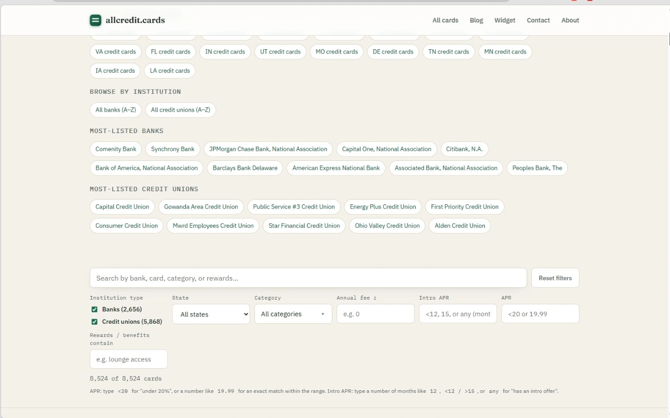
Task: Open the Comenity Bank listing
Action: click(116, 149)
